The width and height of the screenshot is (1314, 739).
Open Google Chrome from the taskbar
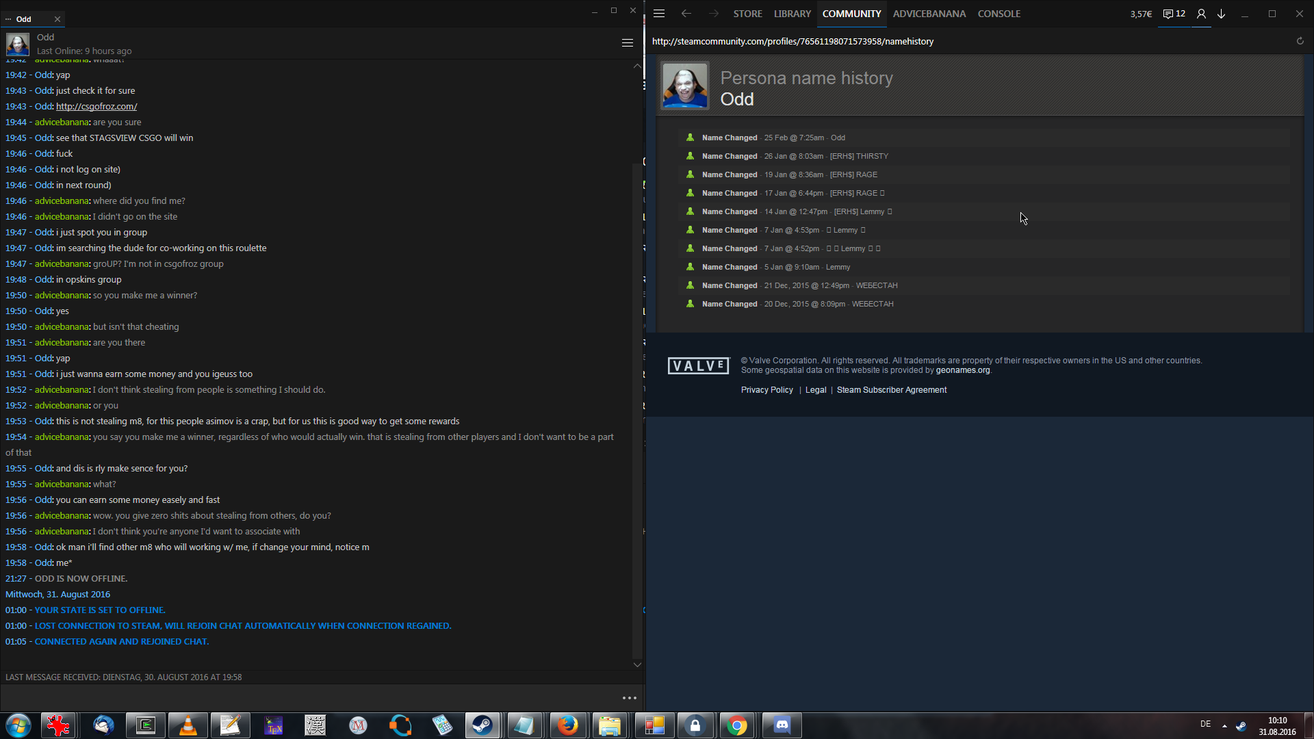point(737,725)
